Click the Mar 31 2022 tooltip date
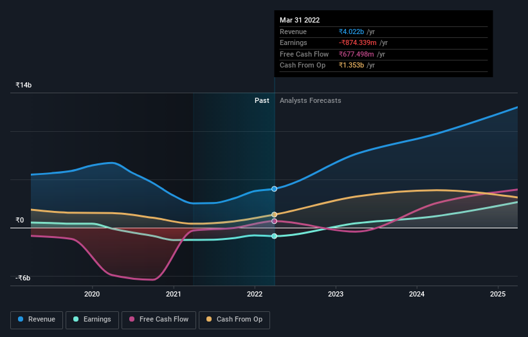Screen dimensions: 528x337 [x=300, y=20]
